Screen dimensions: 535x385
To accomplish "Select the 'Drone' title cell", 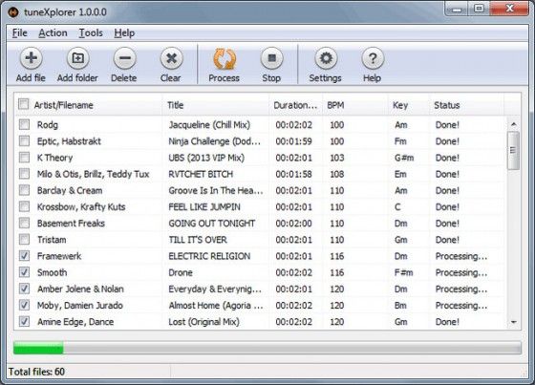I will pos(181,272).
